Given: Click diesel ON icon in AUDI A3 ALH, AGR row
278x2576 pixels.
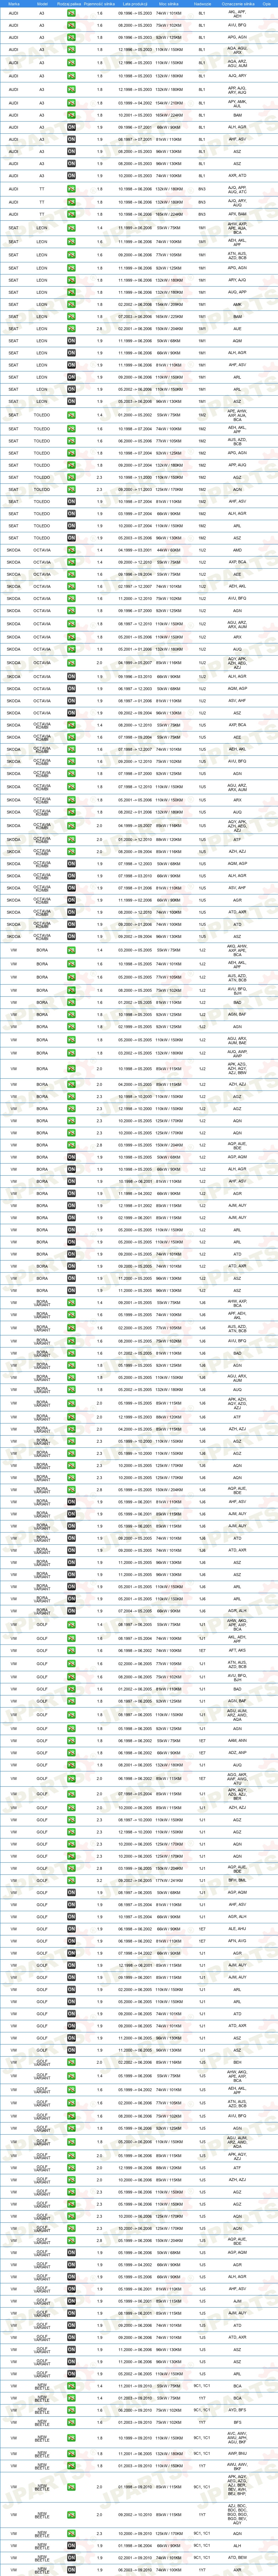Looking at the screenshot, I should (x=71, y=127).
